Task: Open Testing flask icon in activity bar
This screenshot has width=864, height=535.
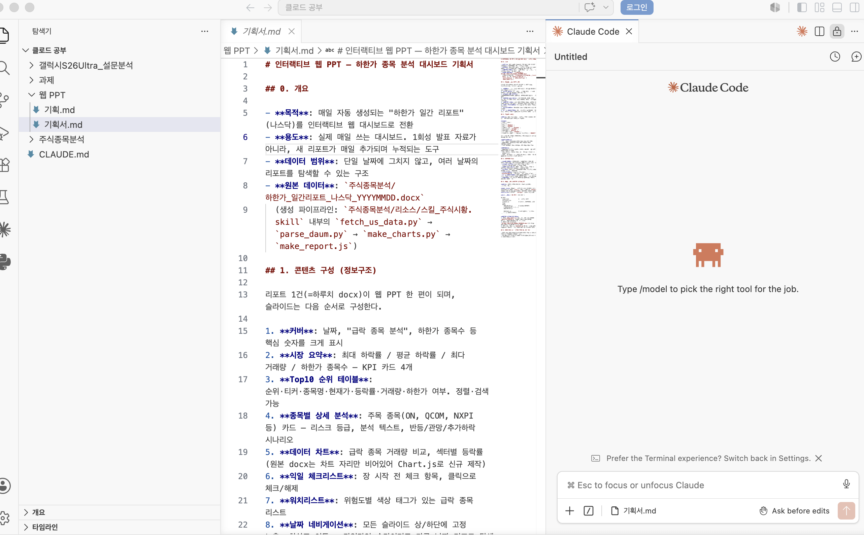Action: (x=4, y=197)
